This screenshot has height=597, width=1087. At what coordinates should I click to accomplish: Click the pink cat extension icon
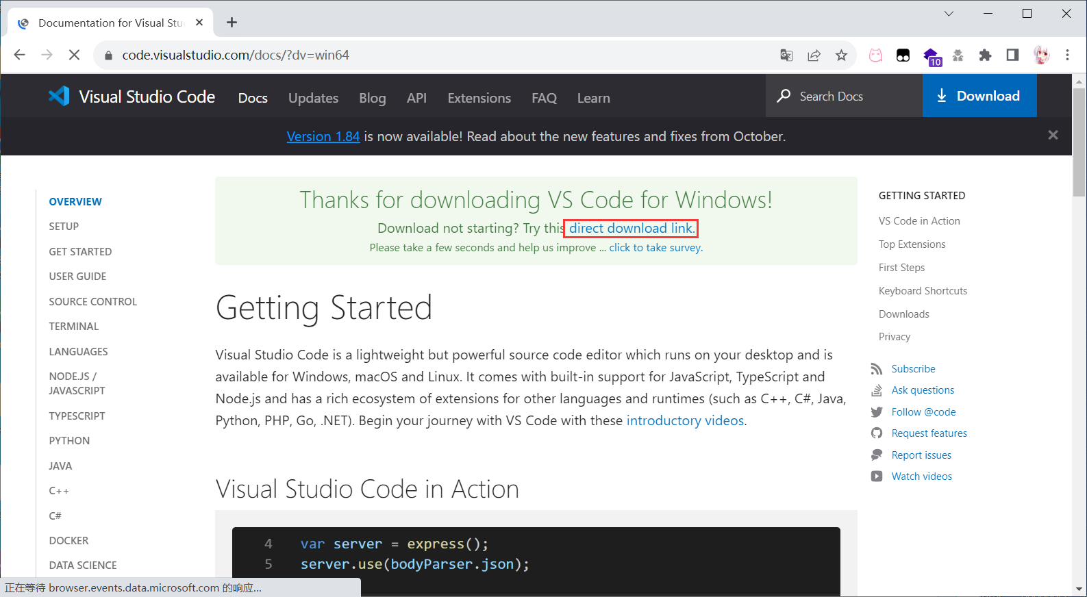pos(875,55)
